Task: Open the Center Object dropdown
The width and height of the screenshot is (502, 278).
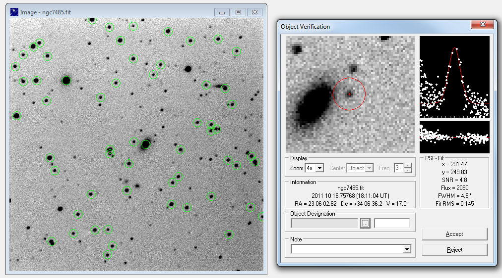Action: [x=369, y=168]
